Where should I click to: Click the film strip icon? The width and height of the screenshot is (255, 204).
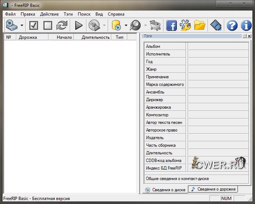[x=216, y=26]
